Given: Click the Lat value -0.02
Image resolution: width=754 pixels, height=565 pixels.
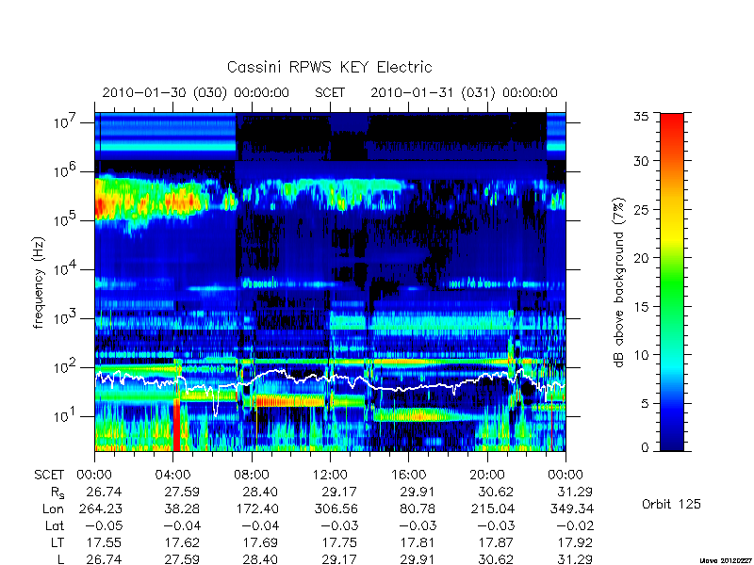Looking at the screenshot, I should coord(574,526).
